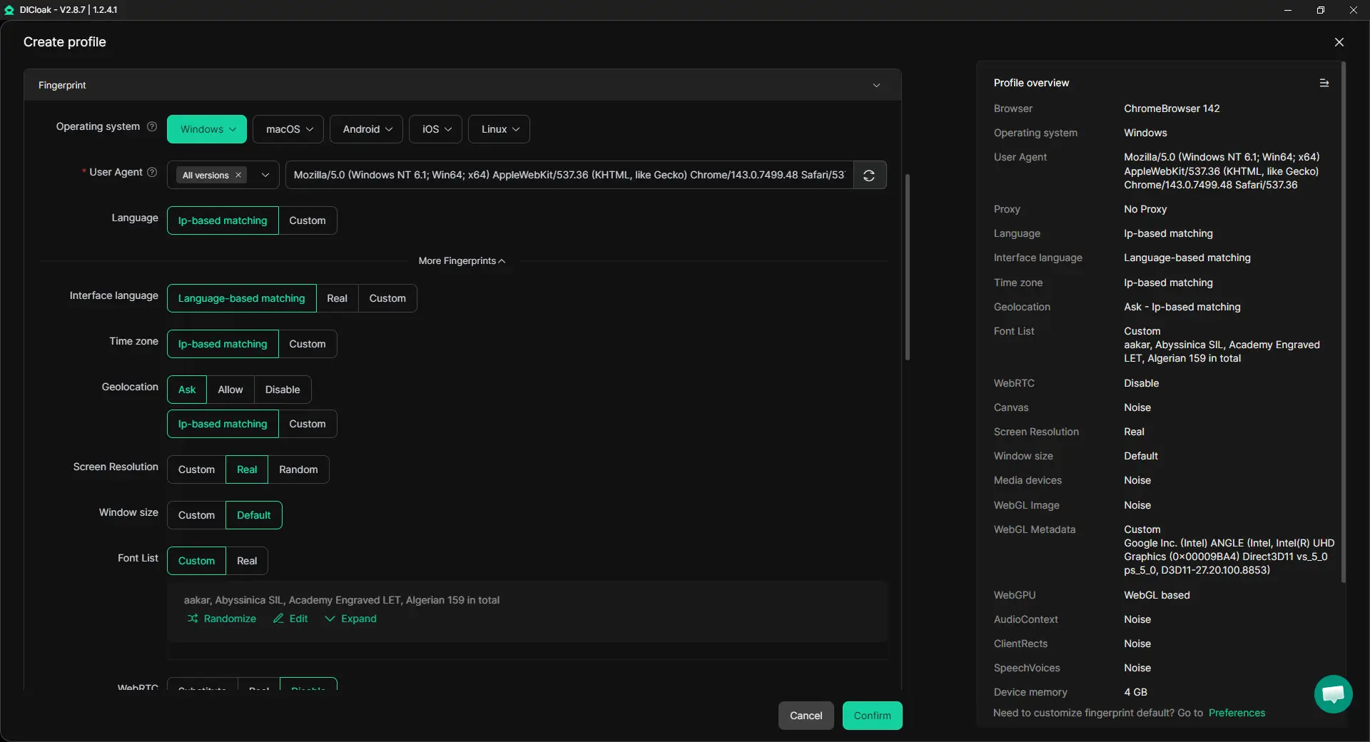Click the User Agent help icon
The width and height of the screenshot is (1370, 742).
(152, 173)
